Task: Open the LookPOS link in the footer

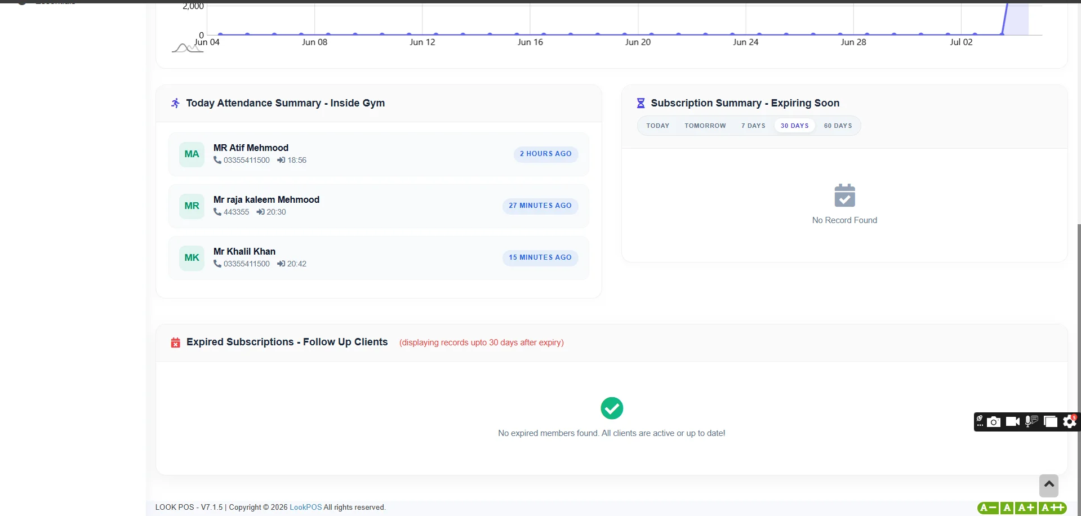Action: coord(305,507)
